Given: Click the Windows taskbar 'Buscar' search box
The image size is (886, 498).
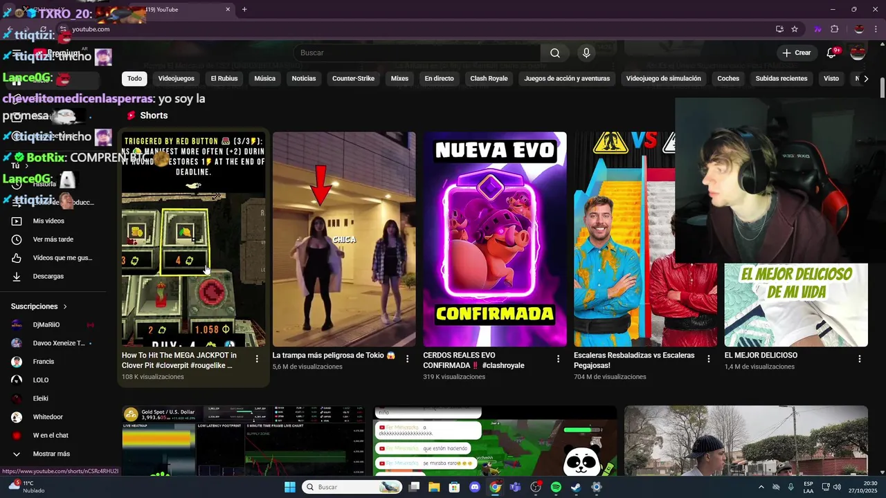Looking at the screenshot, I should click(351, 487).
